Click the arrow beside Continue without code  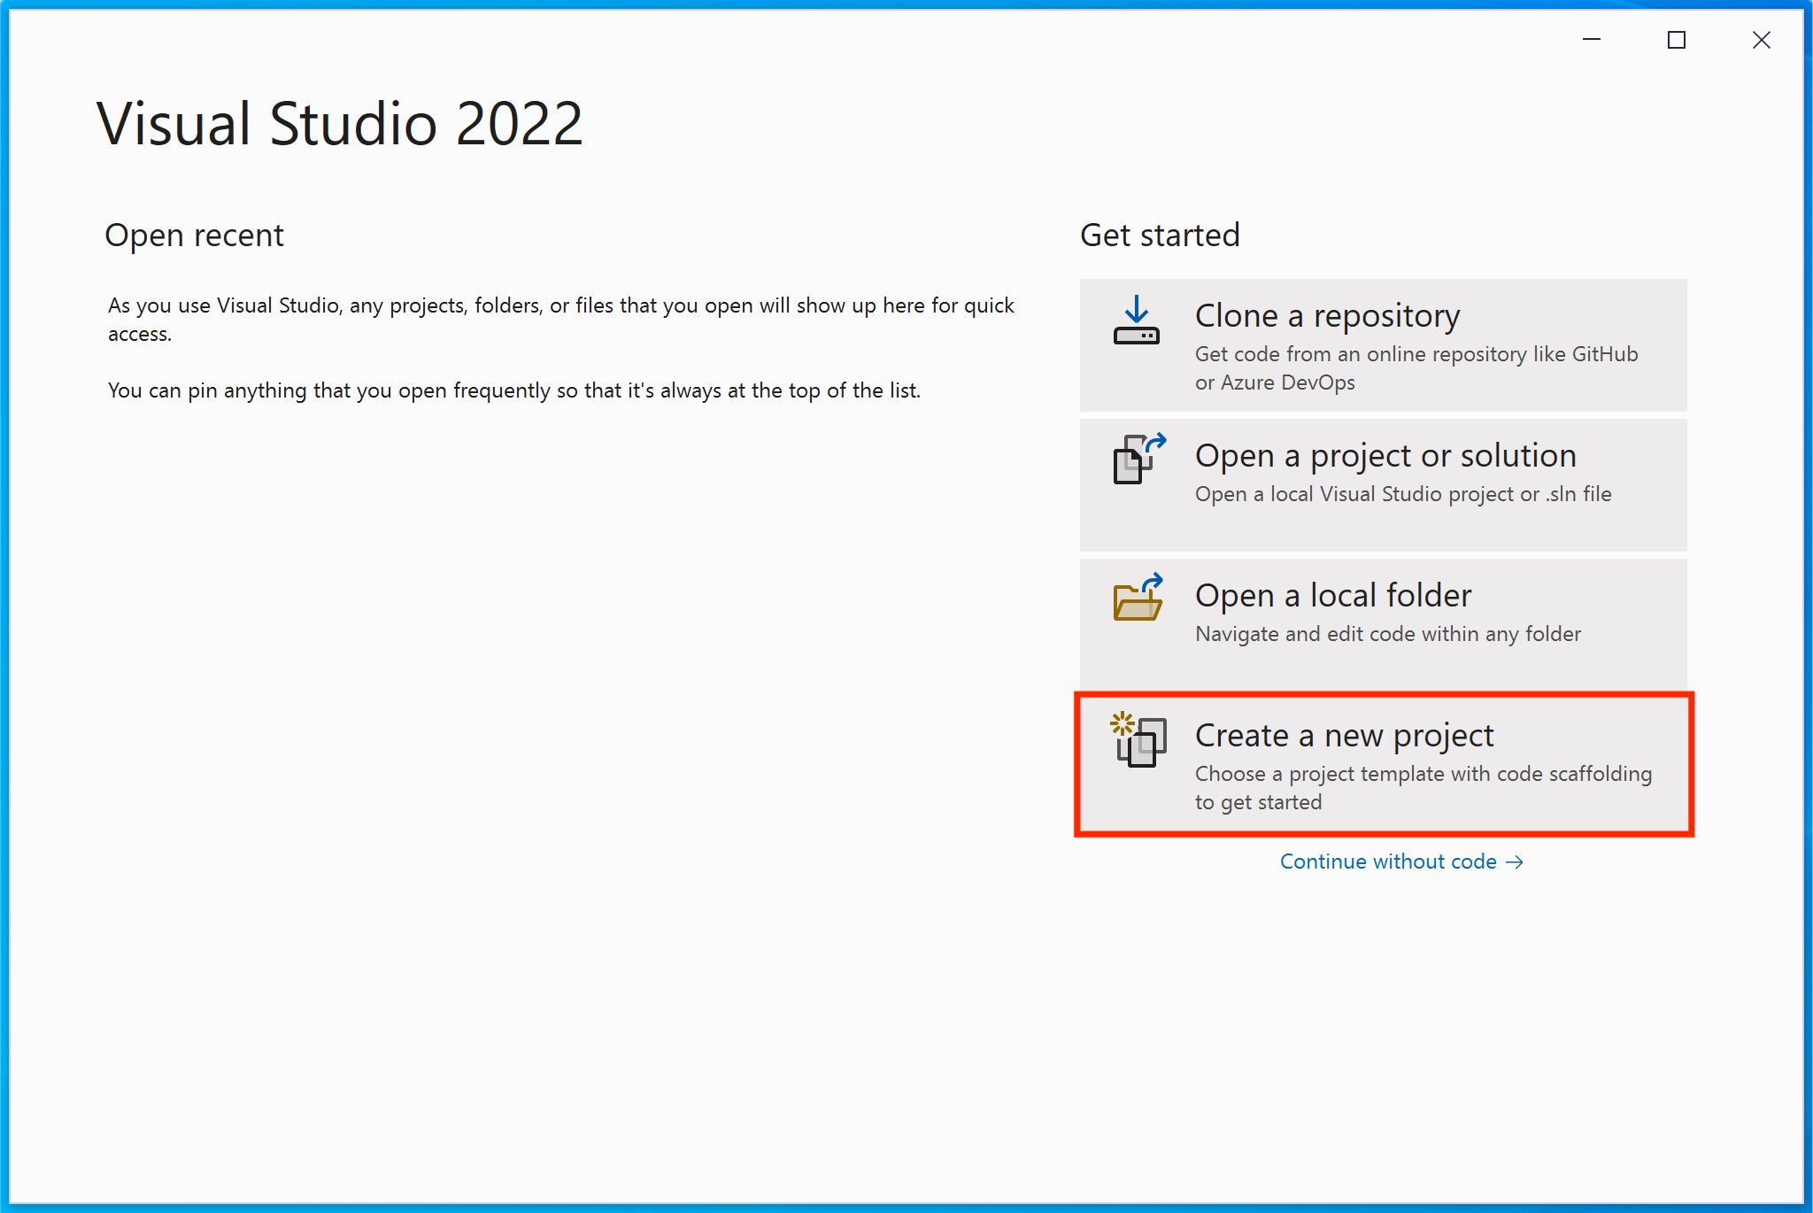(1515, 862)
